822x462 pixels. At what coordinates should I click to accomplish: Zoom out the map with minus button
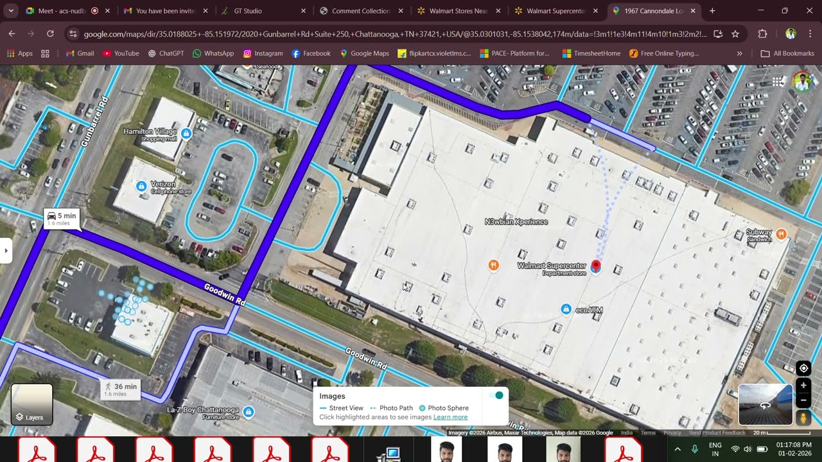(803, 399)
